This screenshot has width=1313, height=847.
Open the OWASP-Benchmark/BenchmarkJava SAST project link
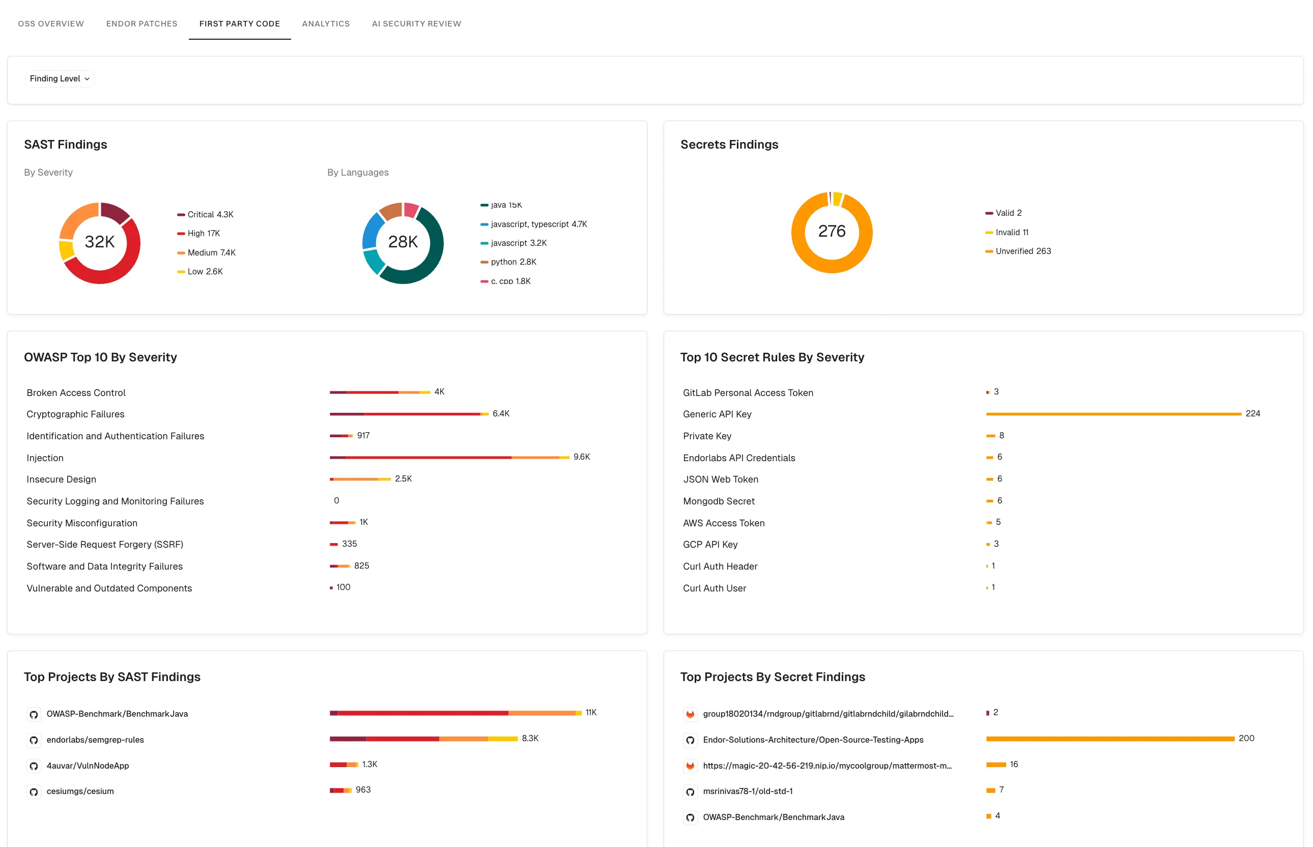117,714
